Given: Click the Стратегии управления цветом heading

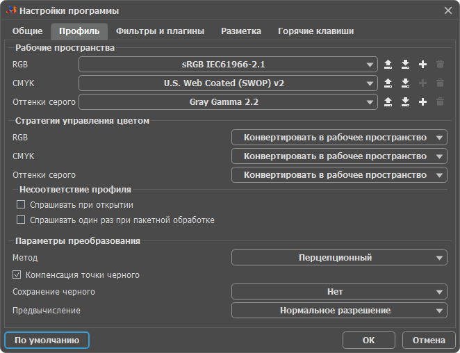Looking at the screenshot, I should [82, 121].
